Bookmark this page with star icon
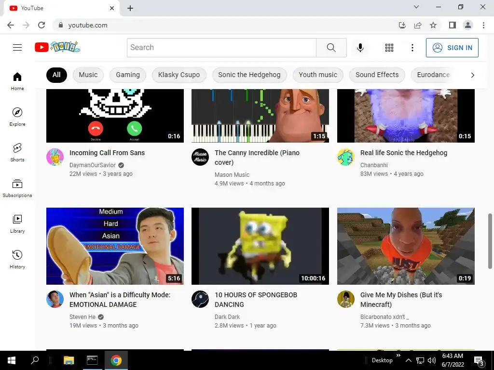The width and height of the screenshot is (494, 370). point(433,25)
